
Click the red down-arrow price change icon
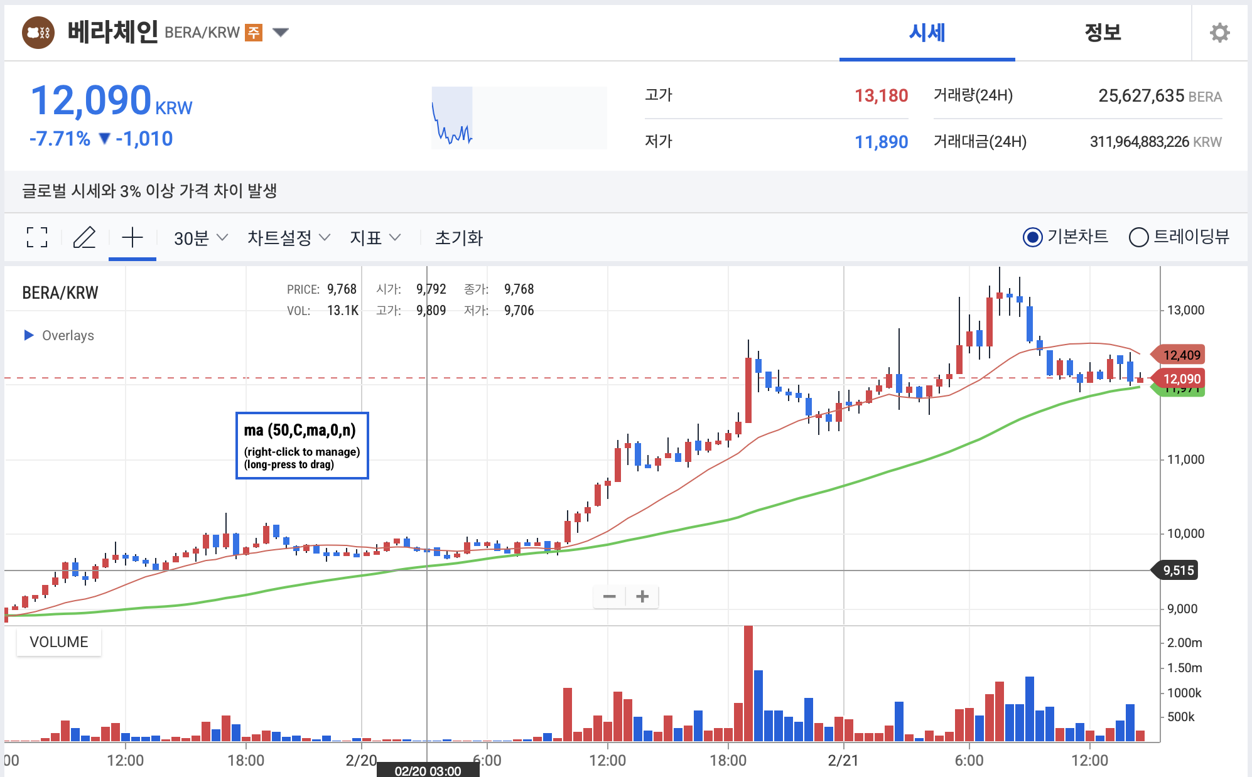104,138
